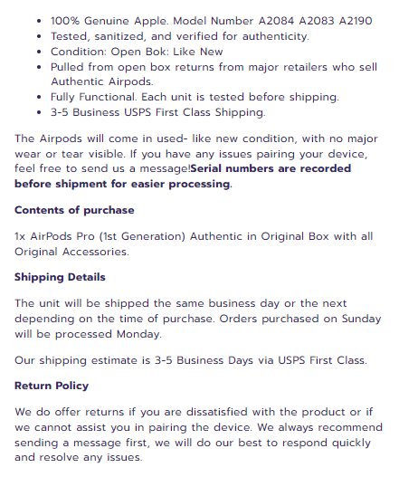Click 'will be processed Monday.' text

click(x=88, y=334)
